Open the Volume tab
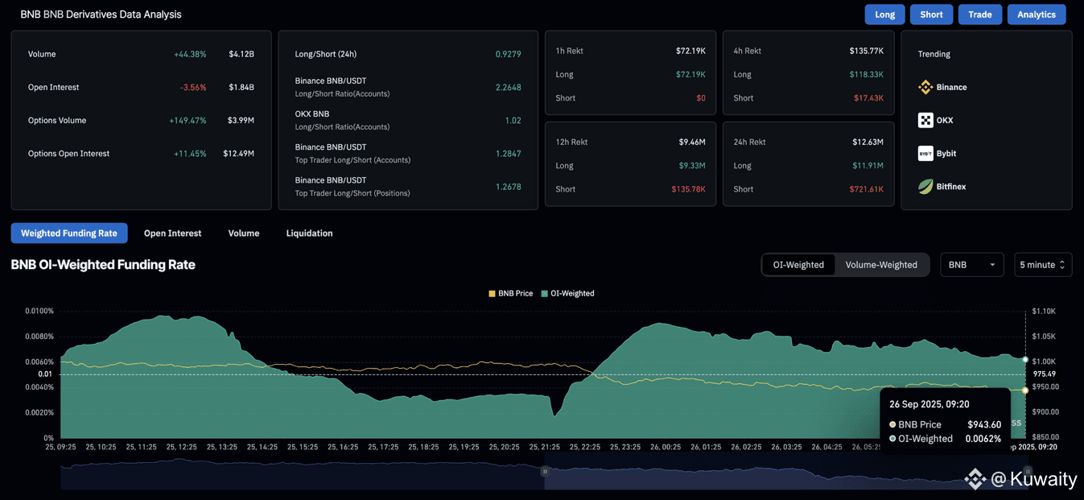Screen dimensions: 1084x500 tap(243, 233)
